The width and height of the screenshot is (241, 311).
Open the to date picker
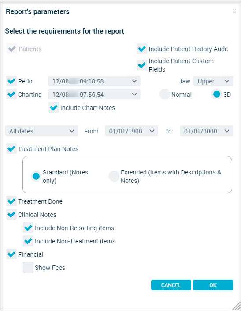pos(206,131)
